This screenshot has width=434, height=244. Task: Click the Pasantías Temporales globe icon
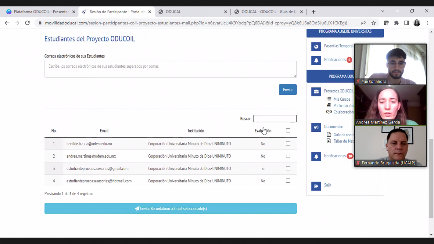tap(316, 47)
